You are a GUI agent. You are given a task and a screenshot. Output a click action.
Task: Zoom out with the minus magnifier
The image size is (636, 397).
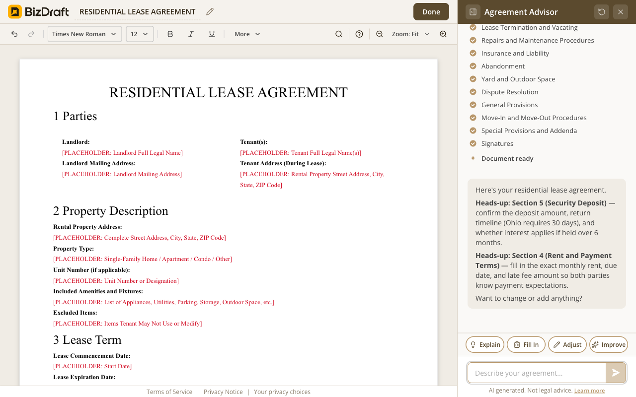tap(380, 34)
